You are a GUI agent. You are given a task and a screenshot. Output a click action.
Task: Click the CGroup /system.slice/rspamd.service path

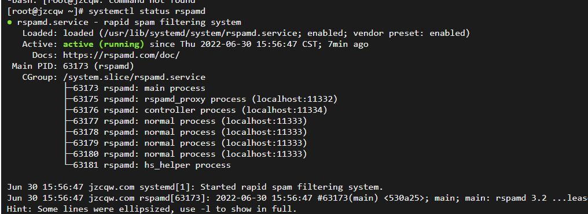click(x=134, y=77)
